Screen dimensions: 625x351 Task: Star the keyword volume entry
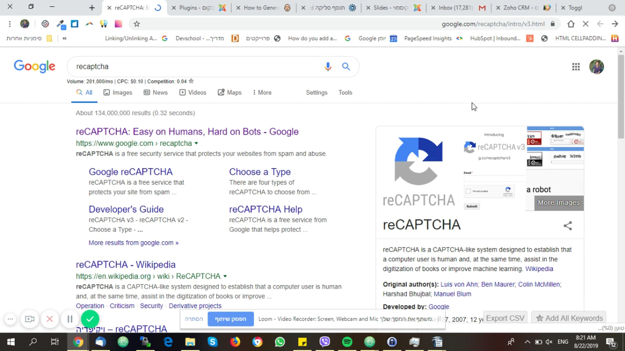click(x=191, y=81)
